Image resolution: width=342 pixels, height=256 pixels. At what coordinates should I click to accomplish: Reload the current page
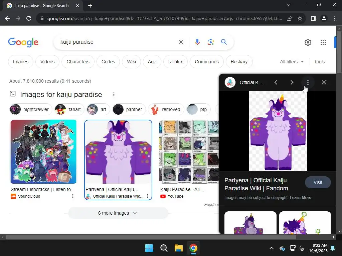click(29, 18)
